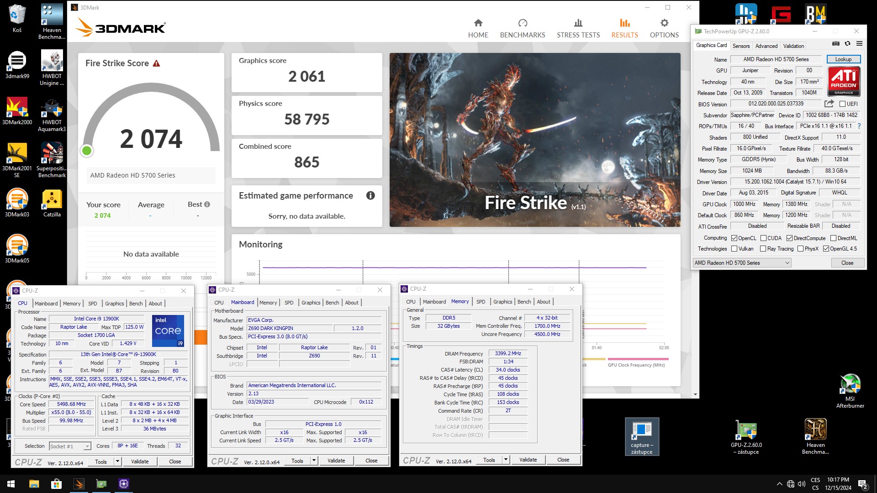
Task: Launch HWBOT Aquamark3 shortcut
Action: 52,114
